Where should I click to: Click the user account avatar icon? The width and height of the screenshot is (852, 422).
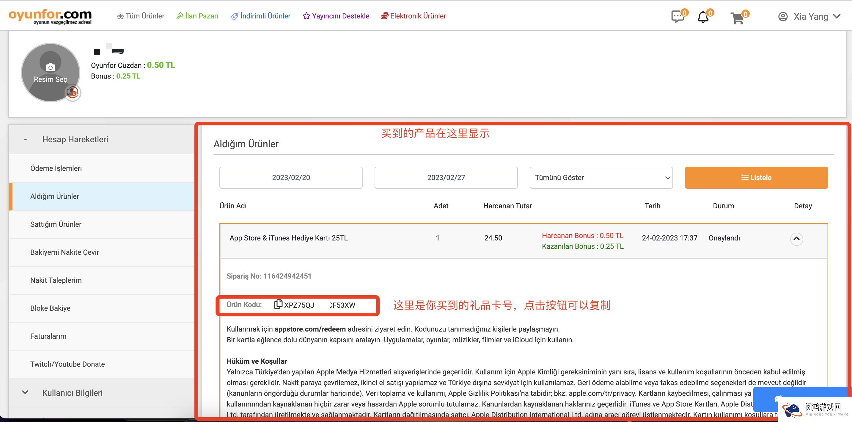point(783,17)
